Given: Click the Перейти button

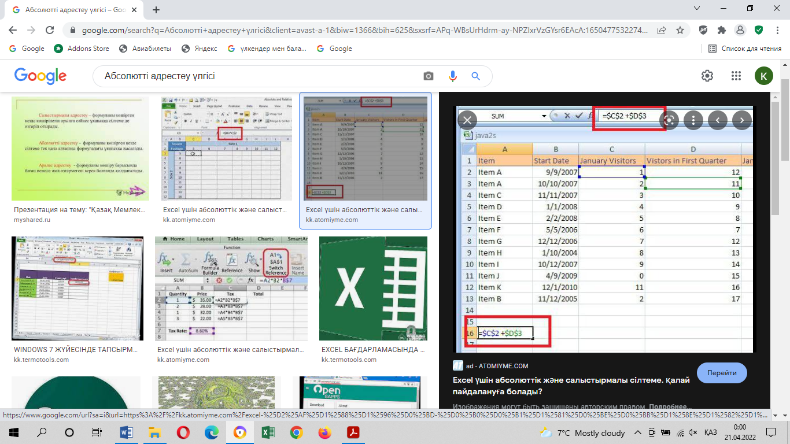Looking at the screenshot, I should pos(722,373).
